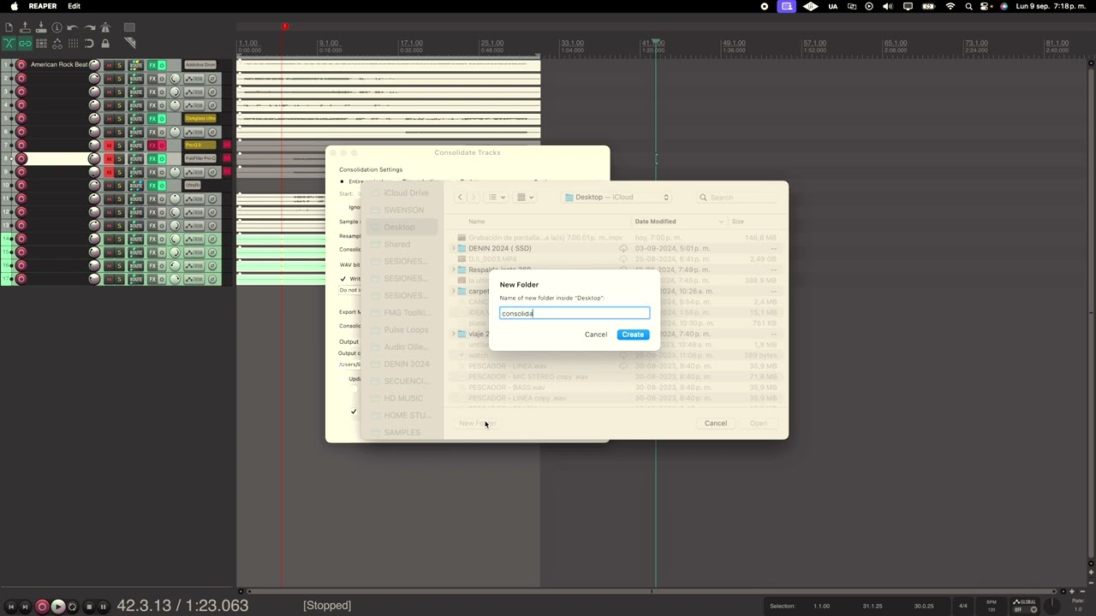Viewport: 1096px width, 616px height.
Task: Toggle envelope points move icon
Action: tap(57, 44)
